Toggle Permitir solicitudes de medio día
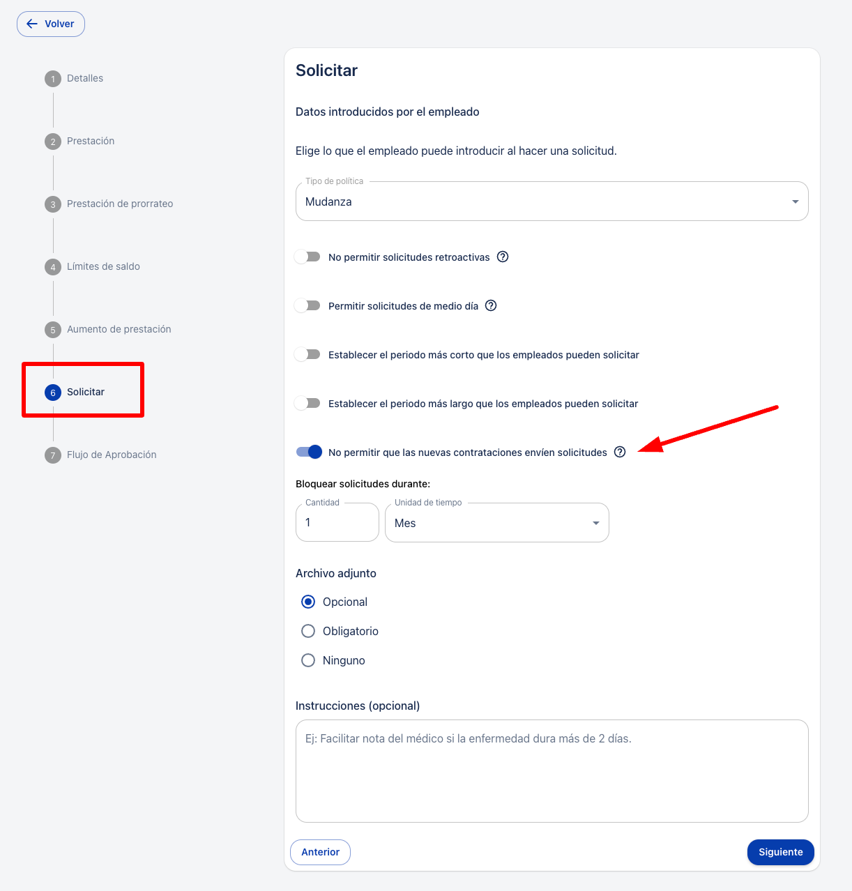The height and width of the screenshot is (891, 852). [307, 305]
